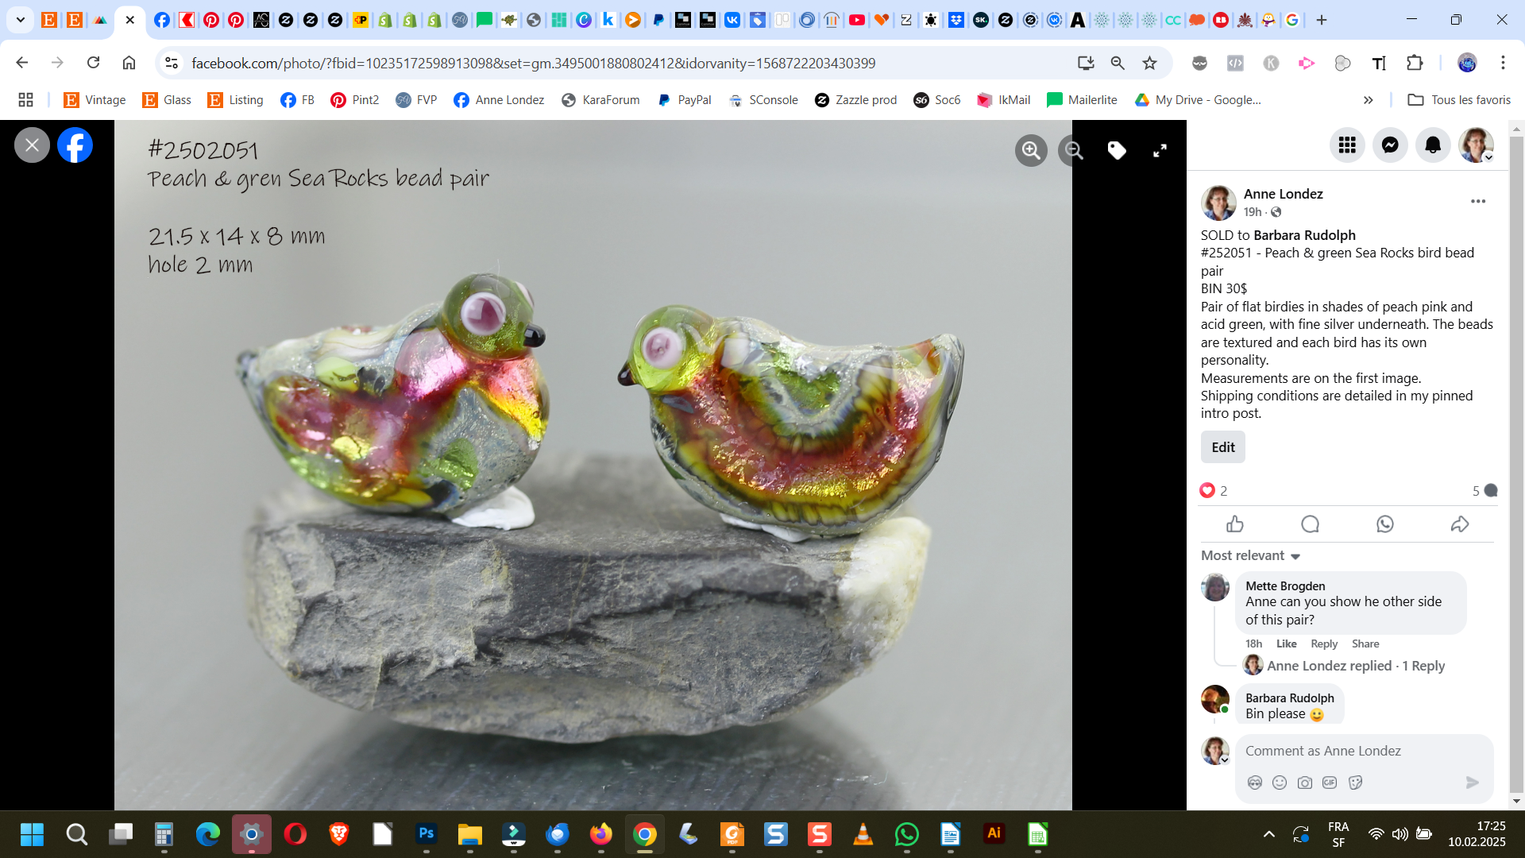The width and height of the screenshot is (1525, 858).
Task: Enter fullscreen photo view
Action: tap(1160, 150)
